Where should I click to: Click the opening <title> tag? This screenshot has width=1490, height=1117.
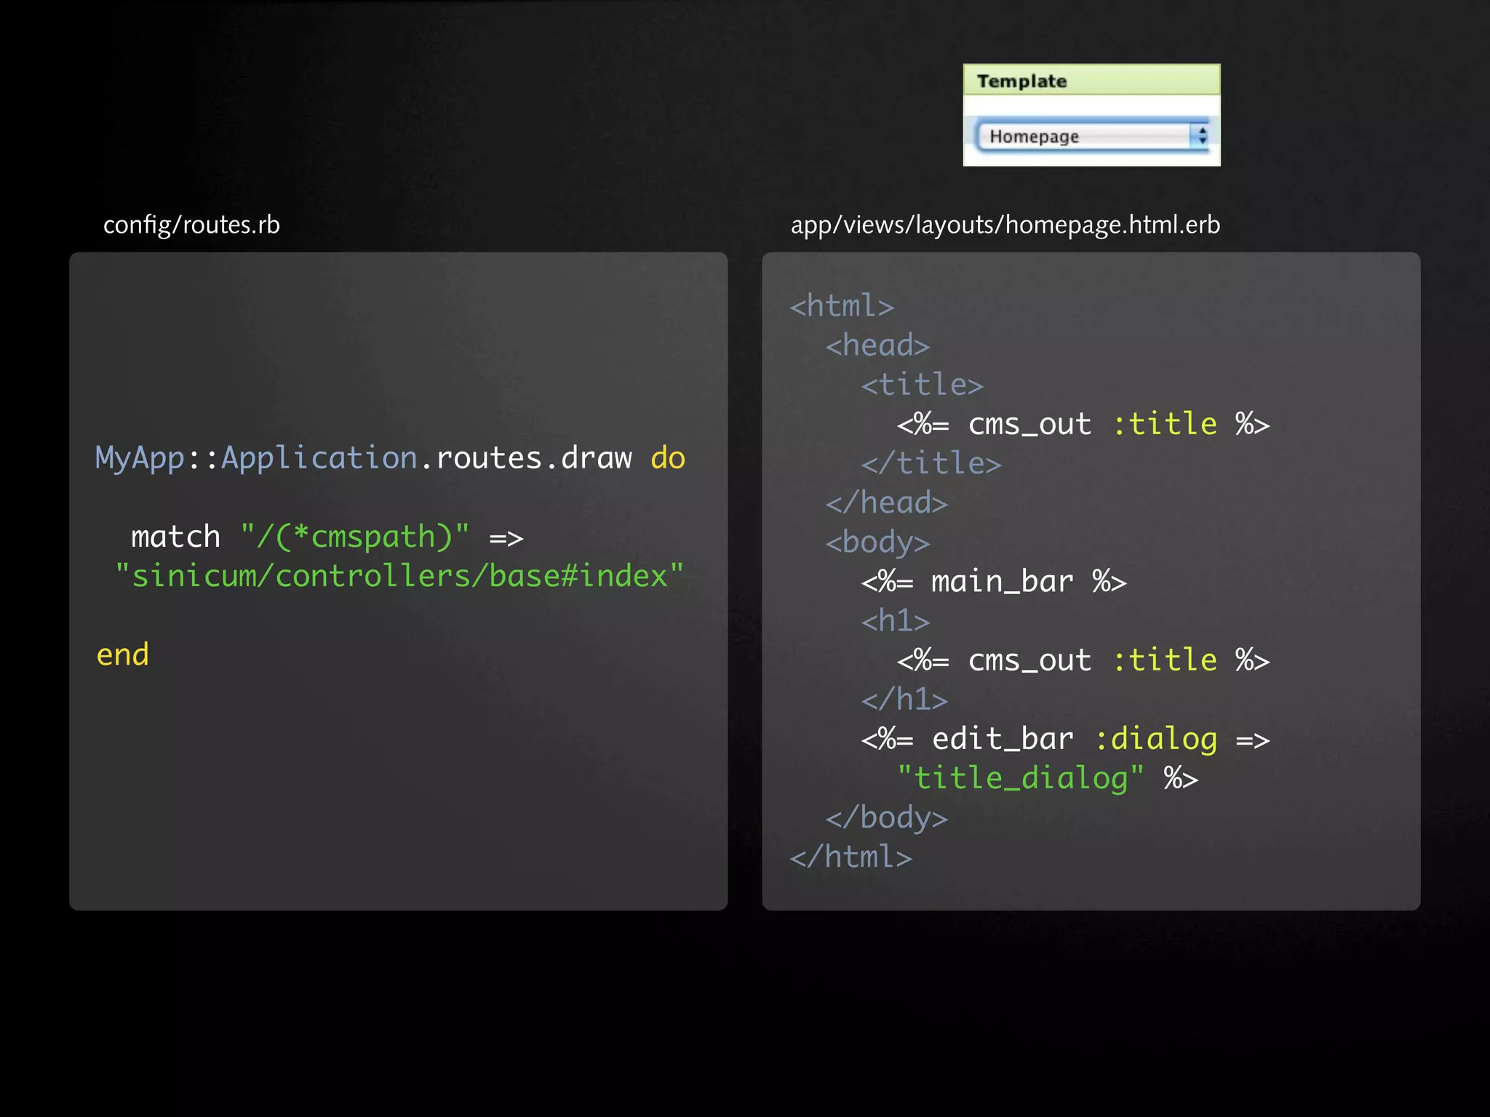[x=922, y=385]
